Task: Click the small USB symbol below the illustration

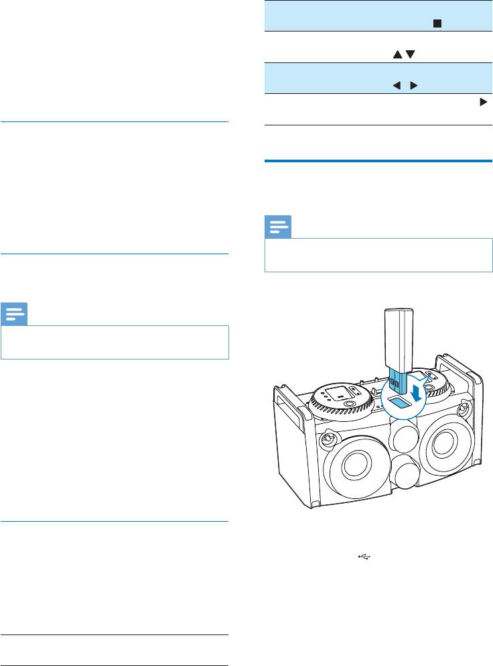Action: pyautogui.click(x=364, y=556)
